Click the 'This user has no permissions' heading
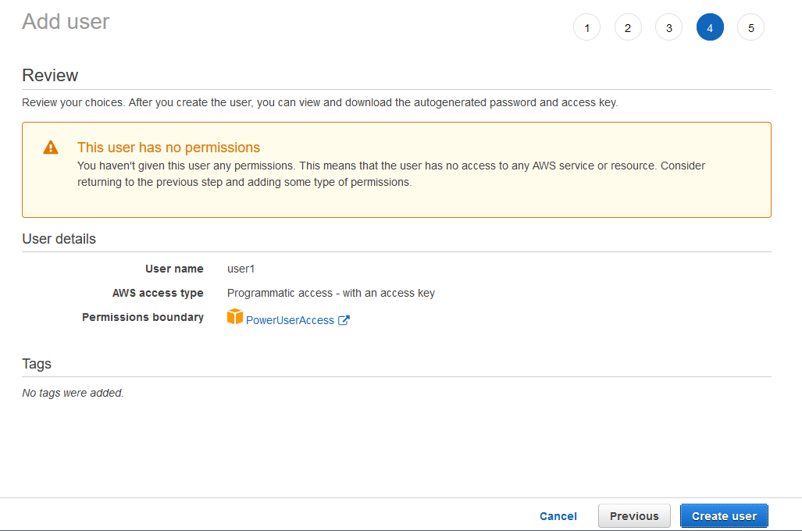Viewport: 802px width, 531px height. coord(169,148)
